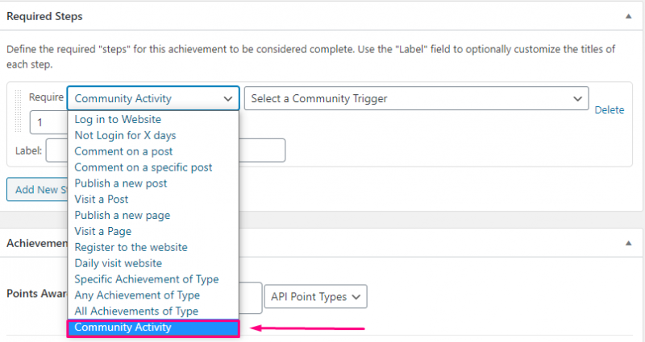645x342 pixels.
Task: Select Comment on a post option
Action: coord(123,151)
